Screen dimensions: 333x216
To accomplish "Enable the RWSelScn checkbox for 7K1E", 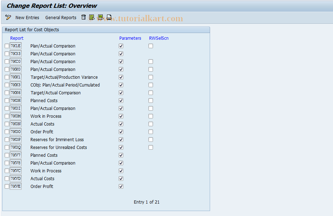I will point(151,46).
